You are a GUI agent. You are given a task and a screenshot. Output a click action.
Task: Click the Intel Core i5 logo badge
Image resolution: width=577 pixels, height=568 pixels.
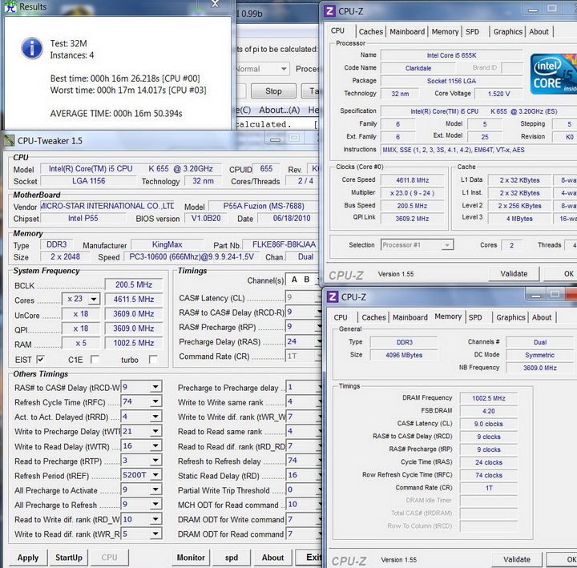point(554,74)
